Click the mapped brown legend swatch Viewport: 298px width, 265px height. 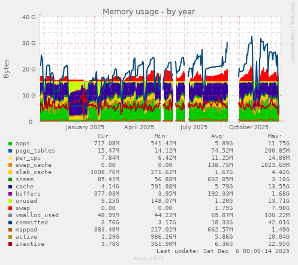coord(10,230)
